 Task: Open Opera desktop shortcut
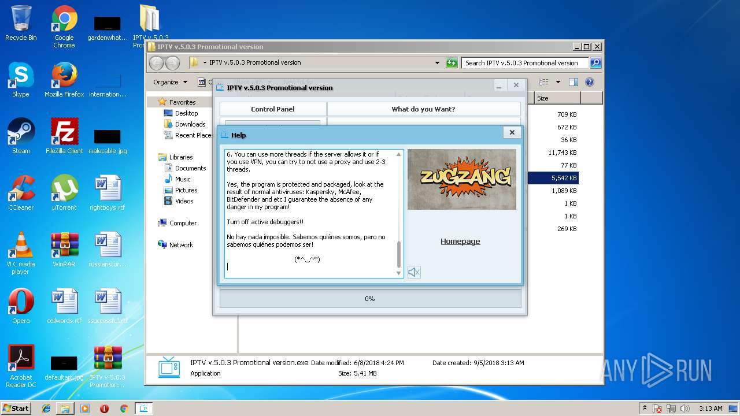[x=21, y=306]
